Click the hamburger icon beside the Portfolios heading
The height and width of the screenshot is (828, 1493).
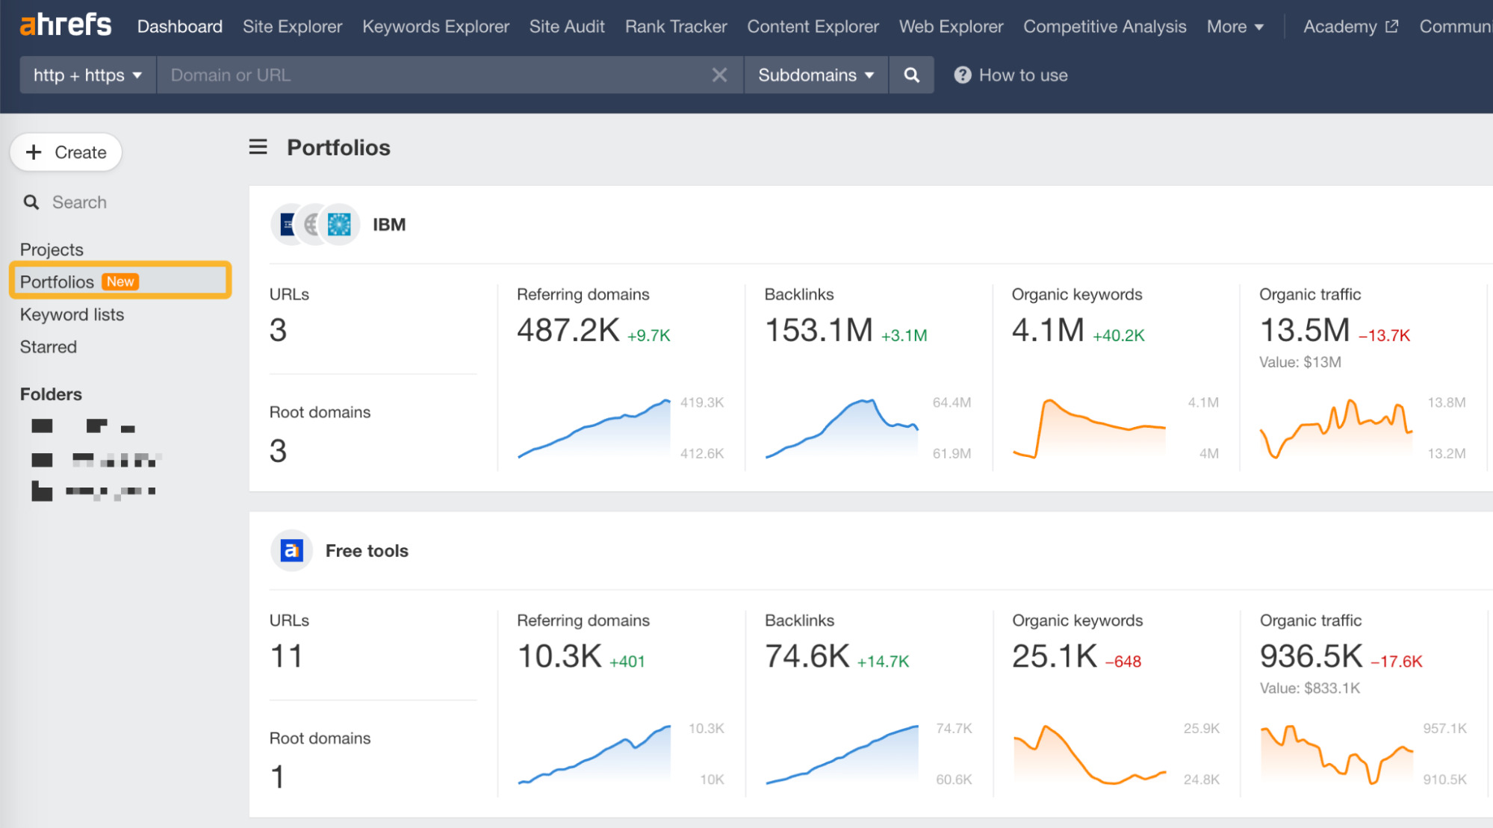pos(258,147)
